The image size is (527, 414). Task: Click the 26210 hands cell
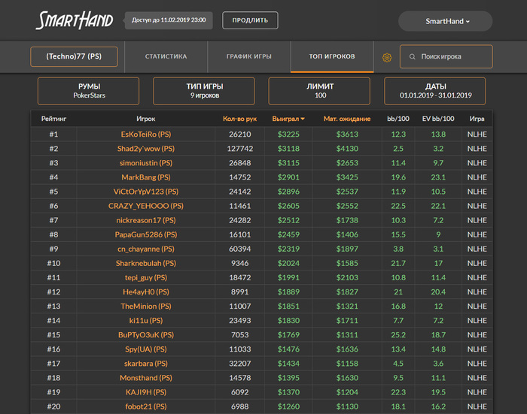[x=240, y=134]
